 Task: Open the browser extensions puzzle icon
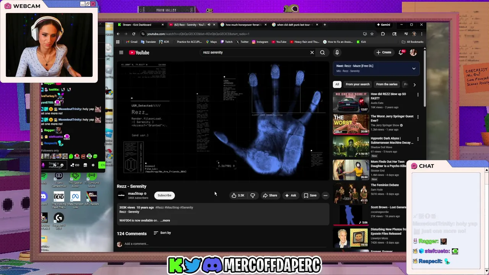(383, 34)
